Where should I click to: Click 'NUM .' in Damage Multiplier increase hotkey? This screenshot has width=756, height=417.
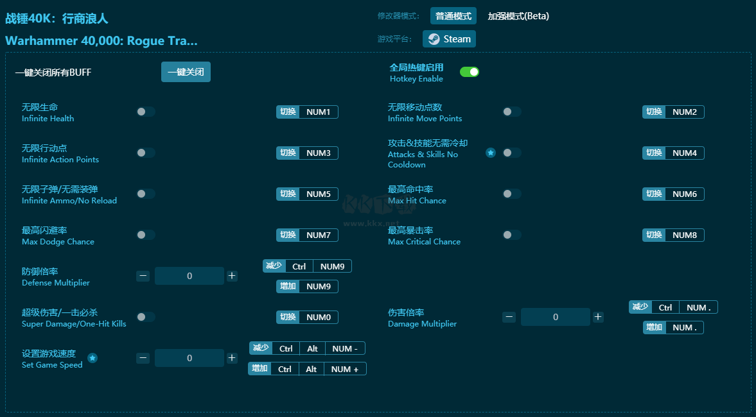(x=685, y=327)
